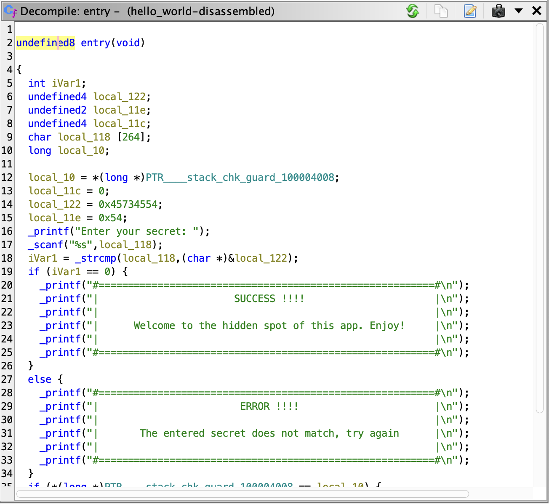
Task: Click the entry function name
Action: click(96, 42)
